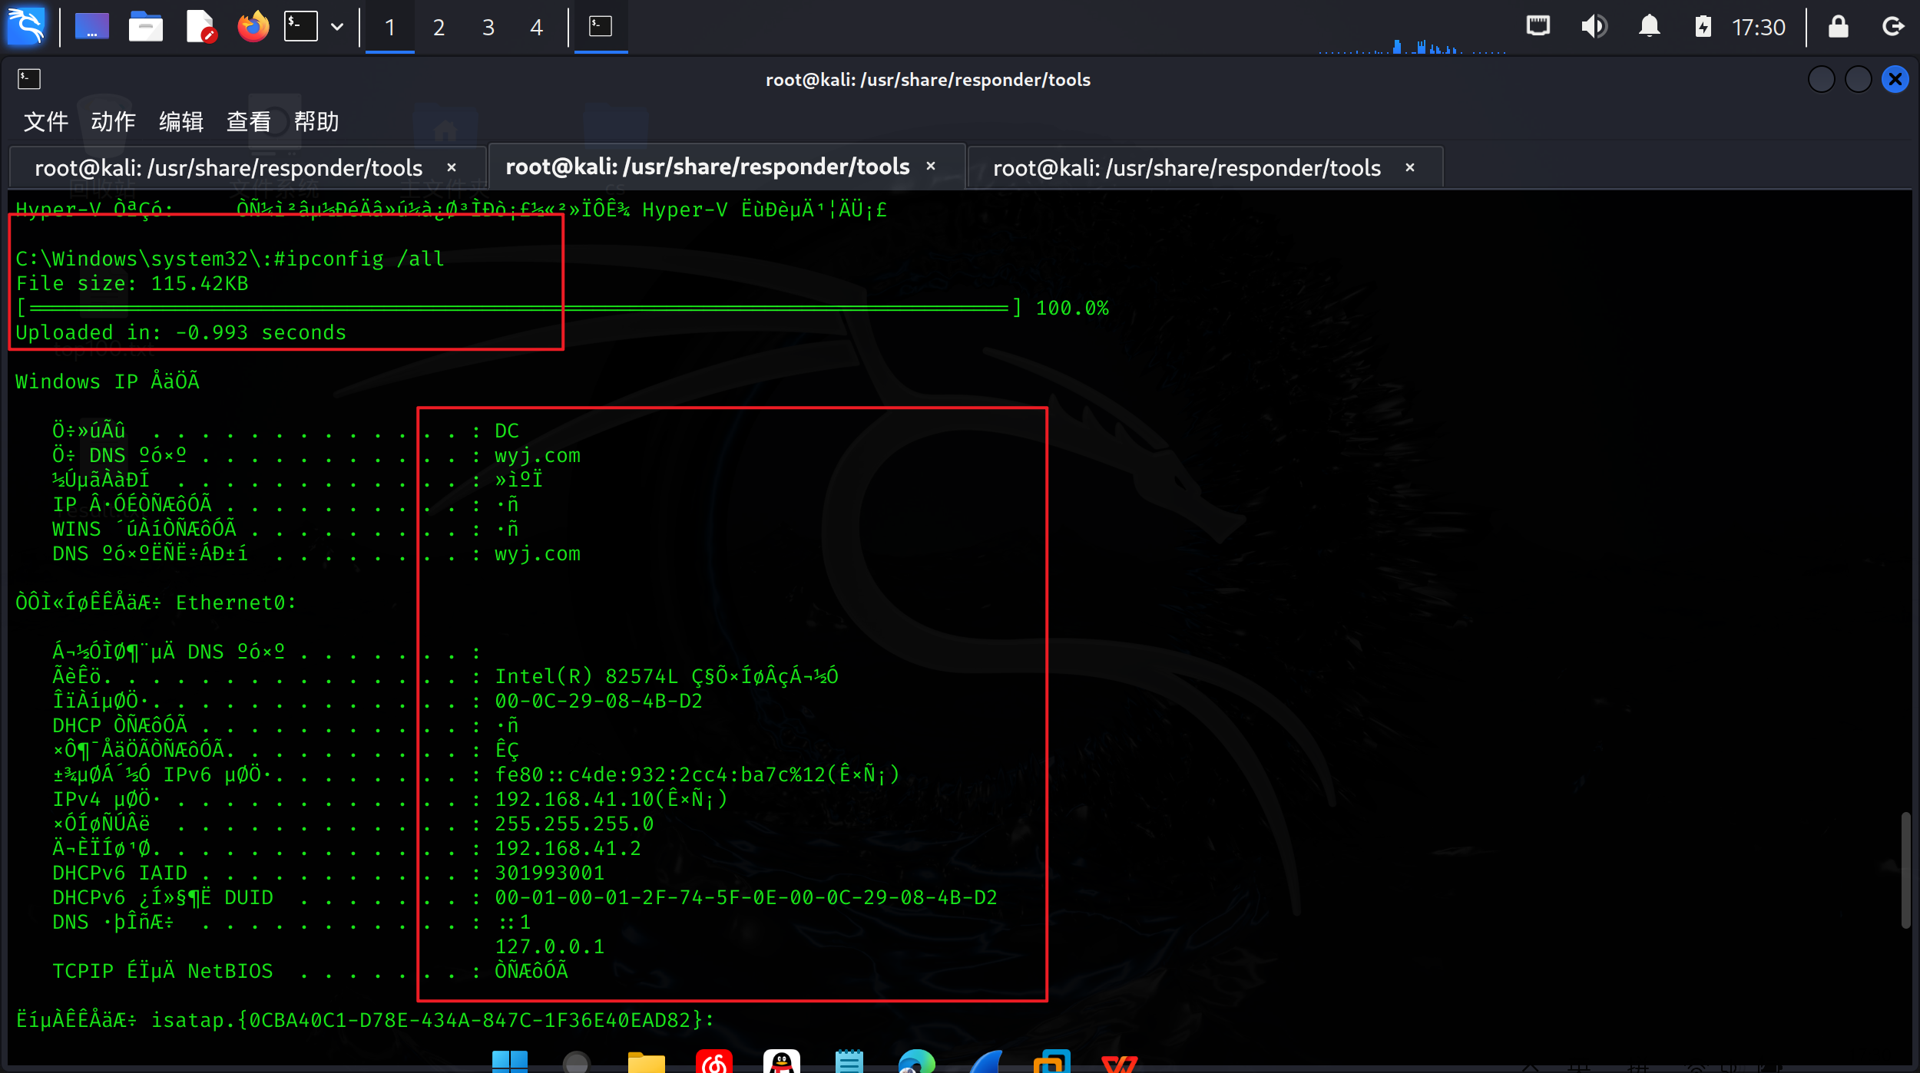Open the file manager panel icon
The image size is (1920, 1073).
pos(145,27)
